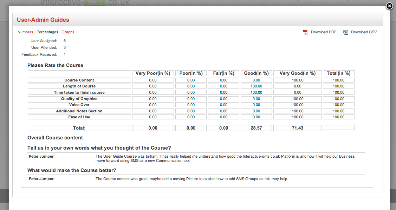Click Peter Juniper's name beside the moving Picture suggestion
This screenshot has height=210, width=396.
(42, 179)
